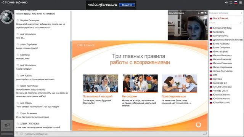Toggle camera icon on Ольга Конкина video
This screenshot has height=137, width=244.
202,13
